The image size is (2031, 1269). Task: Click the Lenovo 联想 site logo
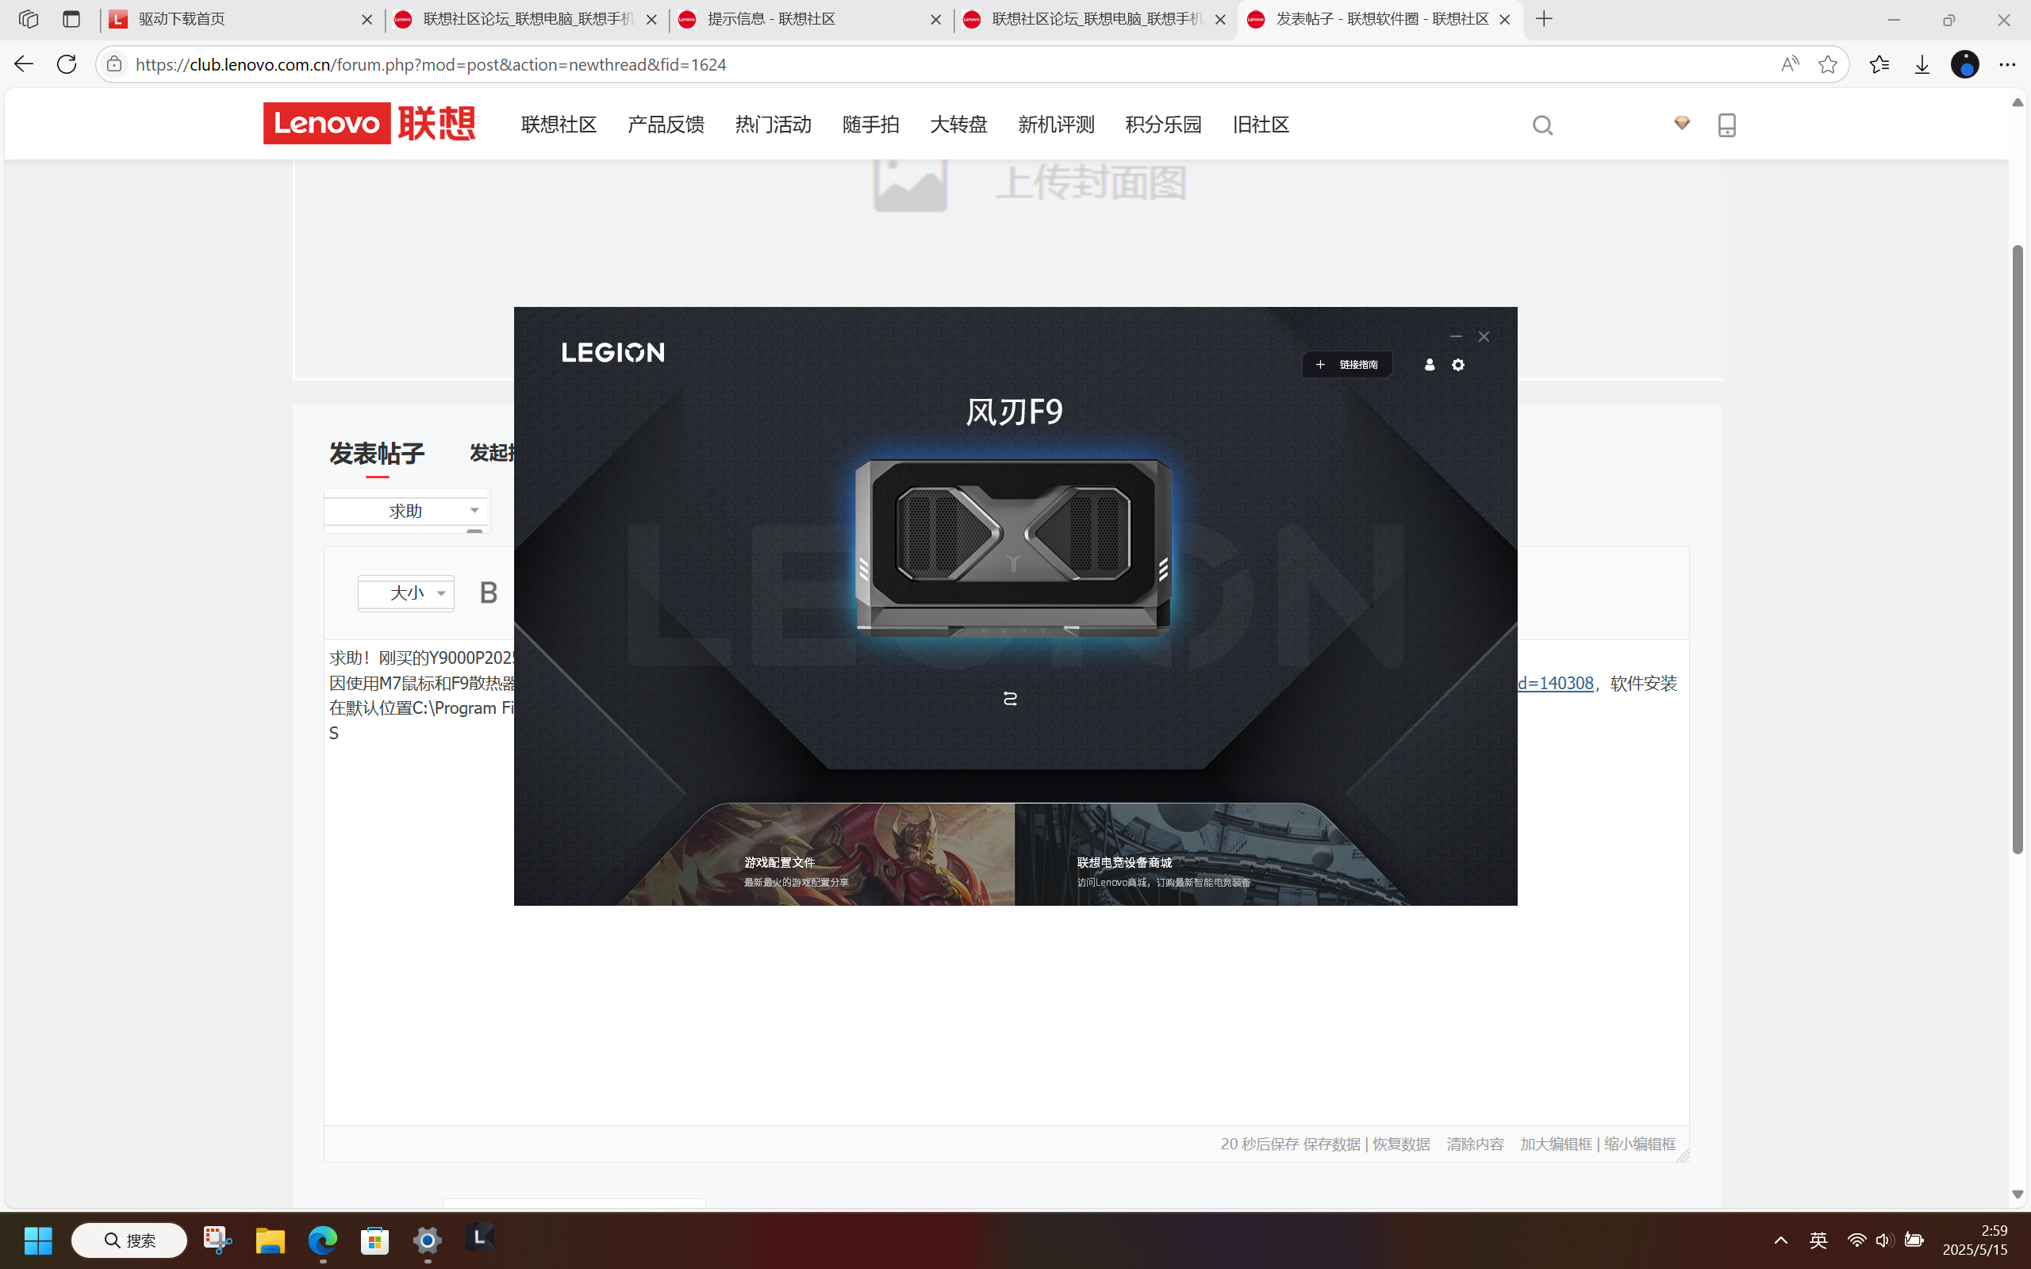pyautogui.click(x=369, y=124)
